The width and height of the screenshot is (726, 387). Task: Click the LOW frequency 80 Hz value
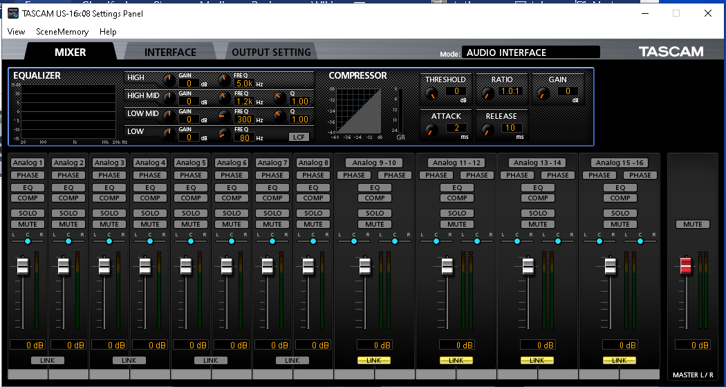pyautogui.click(x=245, y=138)
